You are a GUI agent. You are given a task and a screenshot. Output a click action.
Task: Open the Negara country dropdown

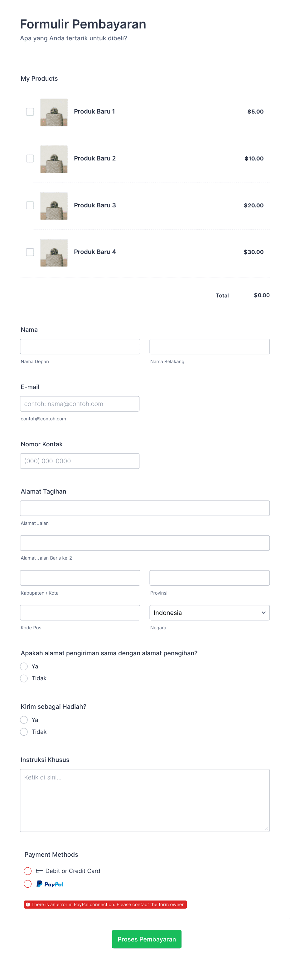209,613
